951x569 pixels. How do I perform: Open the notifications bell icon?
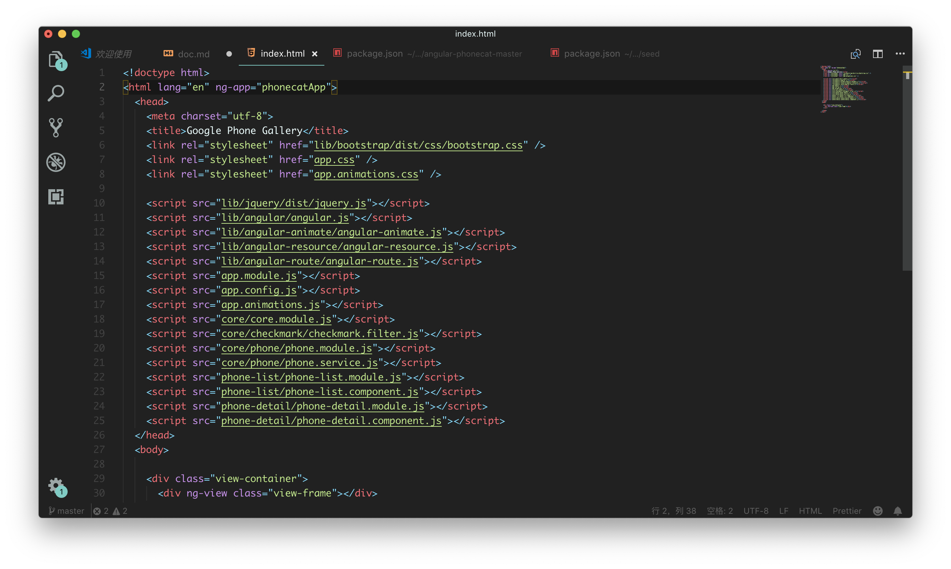tap(898, 511)
